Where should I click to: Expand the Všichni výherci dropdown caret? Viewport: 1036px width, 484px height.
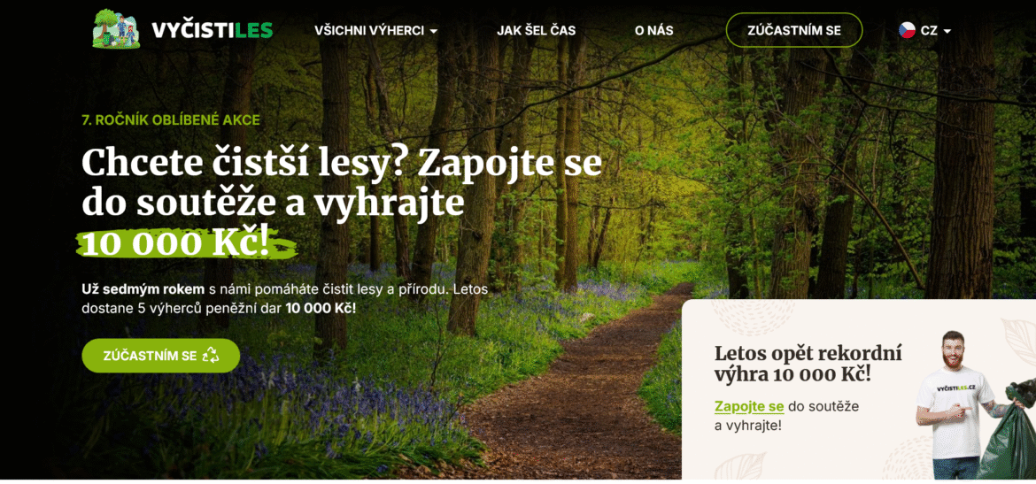coord(433,31)
